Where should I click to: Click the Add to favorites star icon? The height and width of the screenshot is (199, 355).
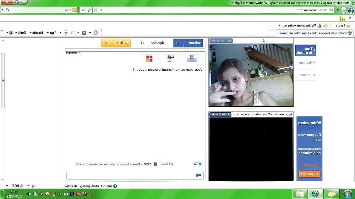pyautogui.click(x=326, y=25)
